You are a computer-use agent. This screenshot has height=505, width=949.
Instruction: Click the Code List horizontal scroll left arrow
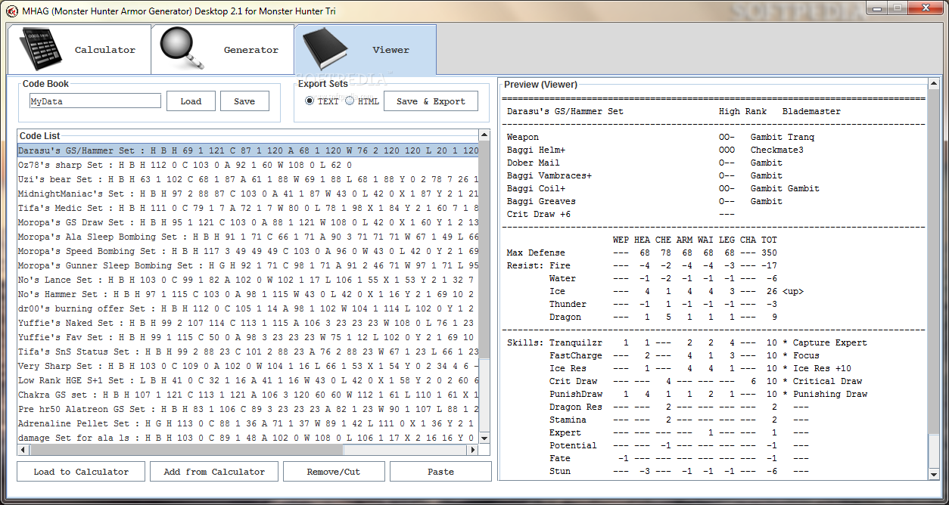pos(23,449)
